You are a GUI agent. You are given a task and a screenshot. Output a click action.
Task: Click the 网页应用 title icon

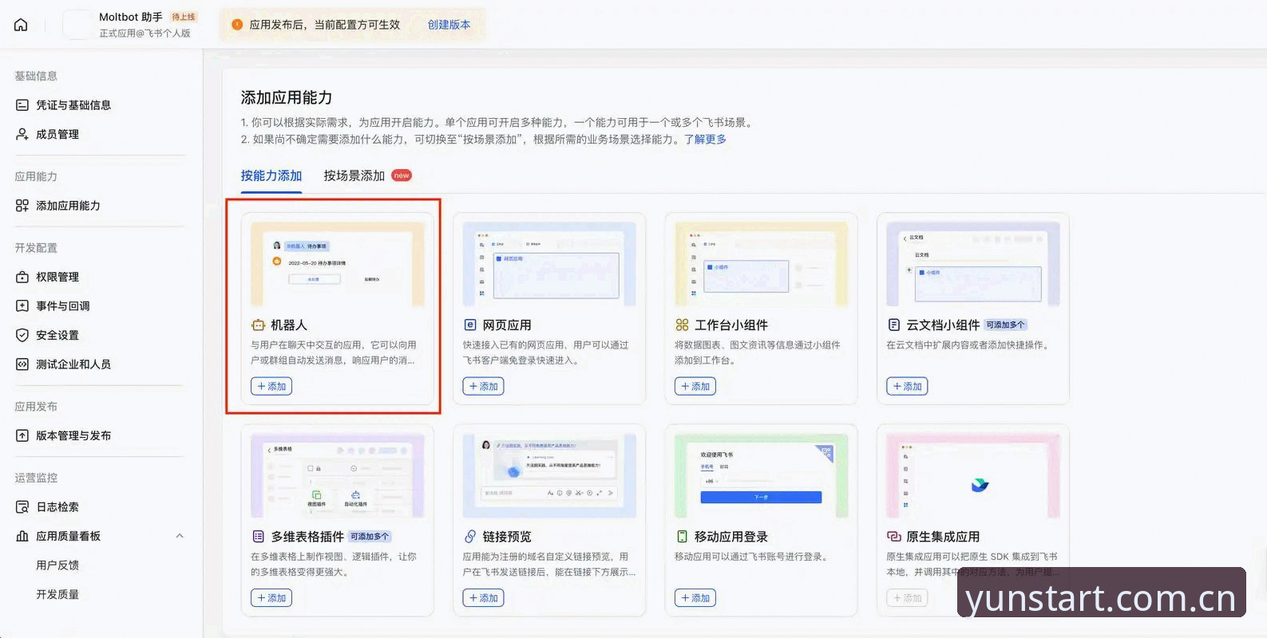tap(469, 325)
